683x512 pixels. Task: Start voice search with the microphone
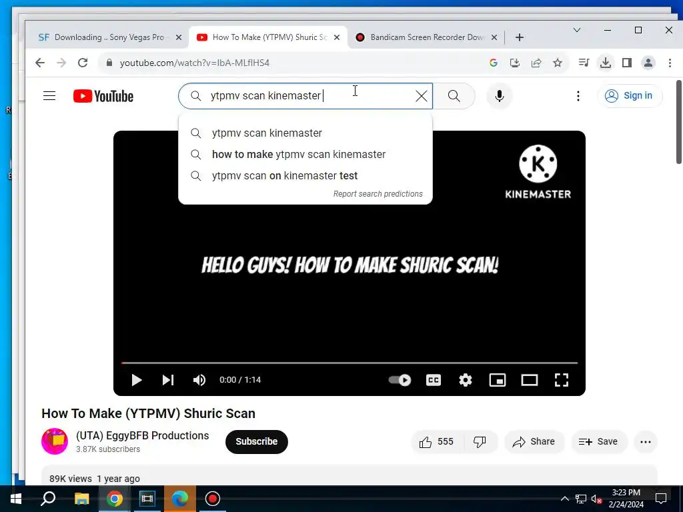click(500, 96)
